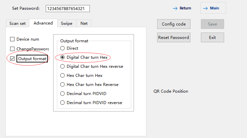The width and height of the screenshot is (247, 138).
Task: Select Hex Char turn hex Reverse
Action: pos(63,85)
